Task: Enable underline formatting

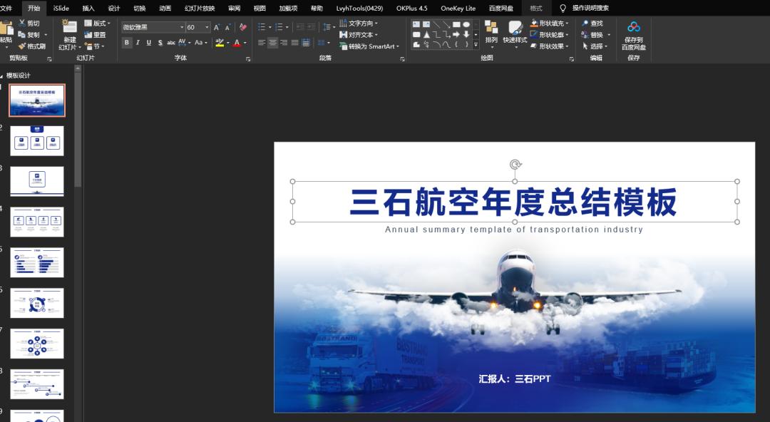Action: pos(148,41)
